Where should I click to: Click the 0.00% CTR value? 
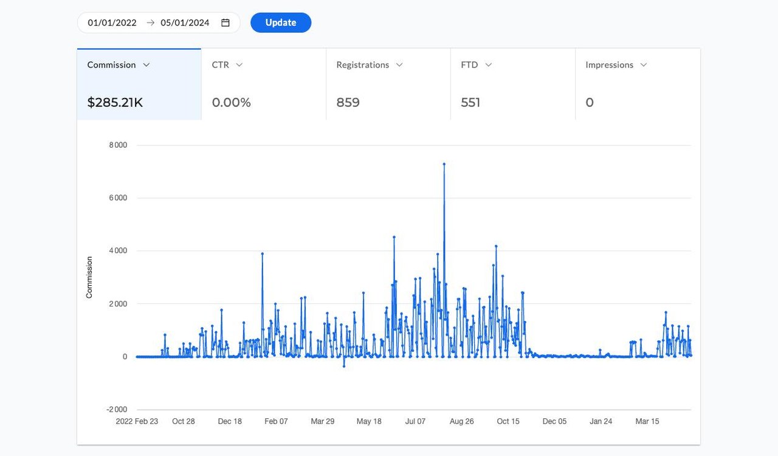point(231,103)
